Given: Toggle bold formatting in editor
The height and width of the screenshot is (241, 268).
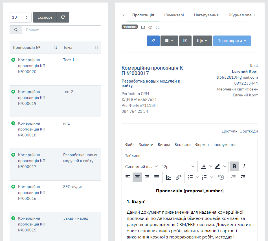Looking at the screenshot, I should 234,166.
